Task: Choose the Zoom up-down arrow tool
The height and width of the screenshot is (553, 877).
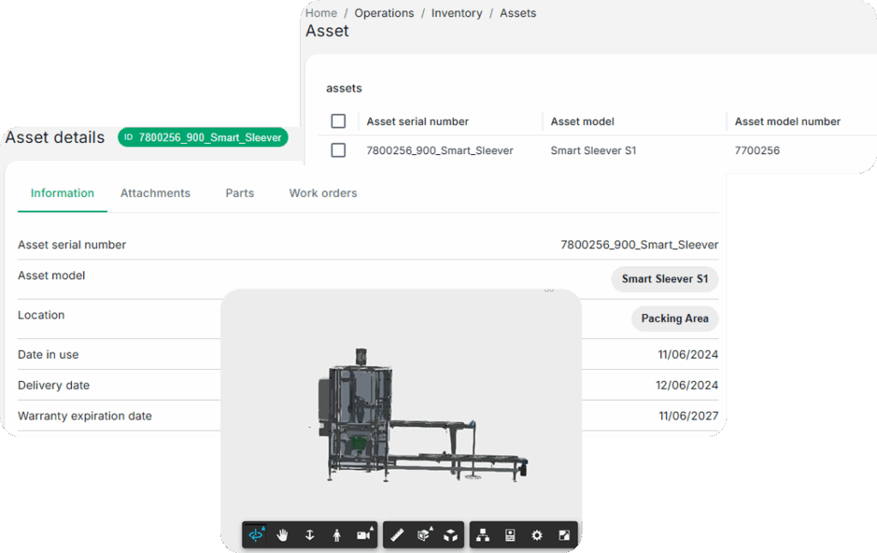Action: [310, 535]
